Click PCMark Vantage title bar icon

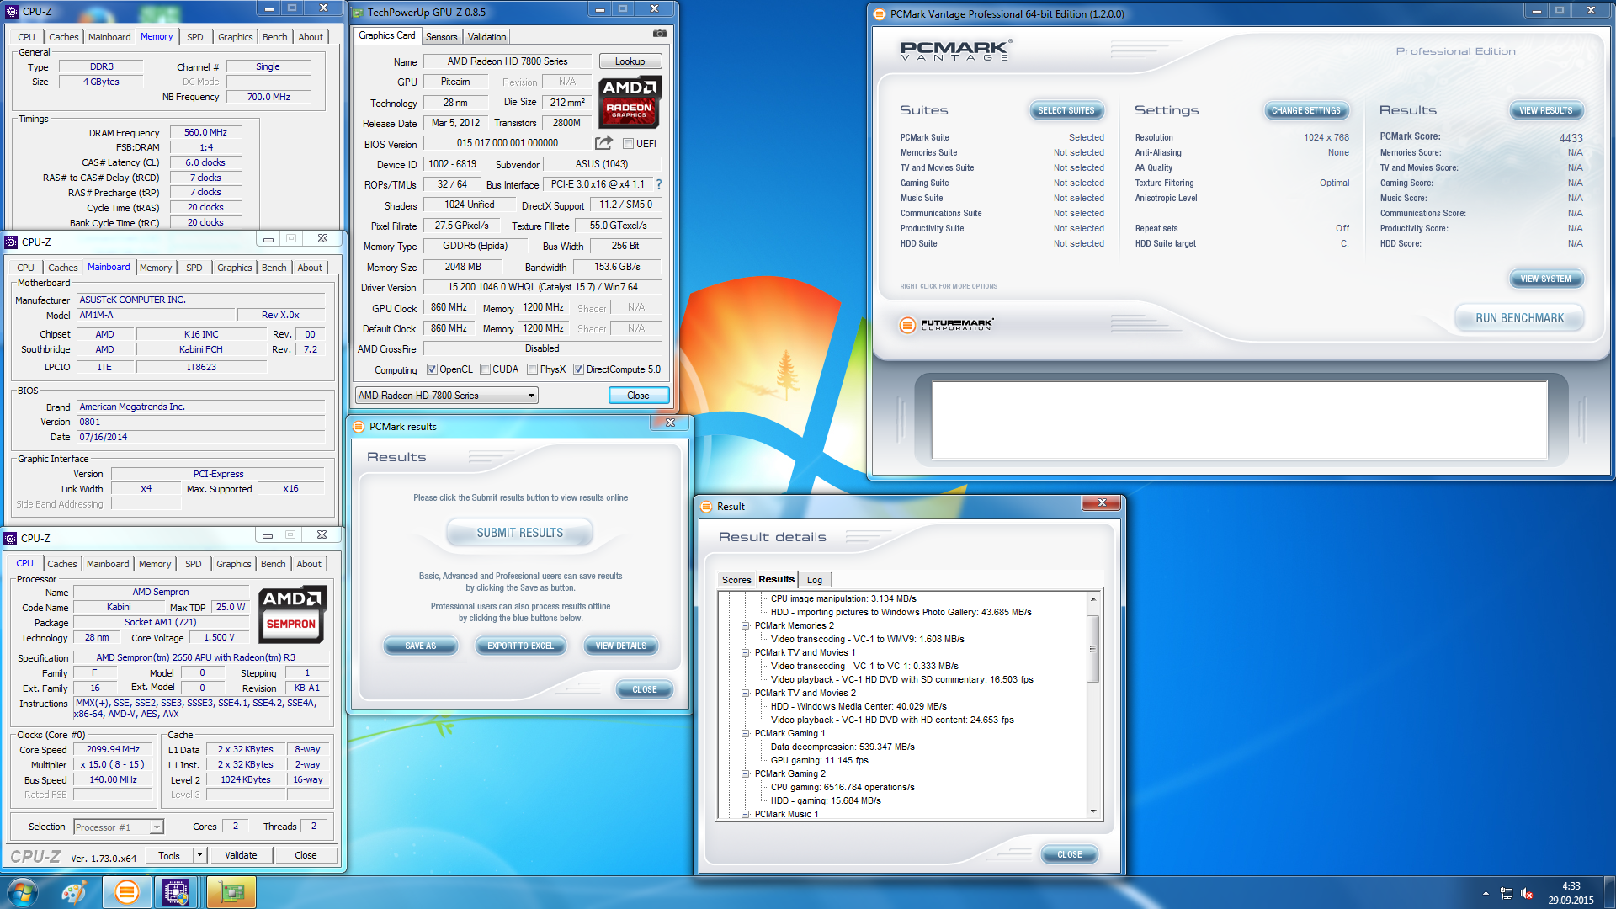[880, 13]
